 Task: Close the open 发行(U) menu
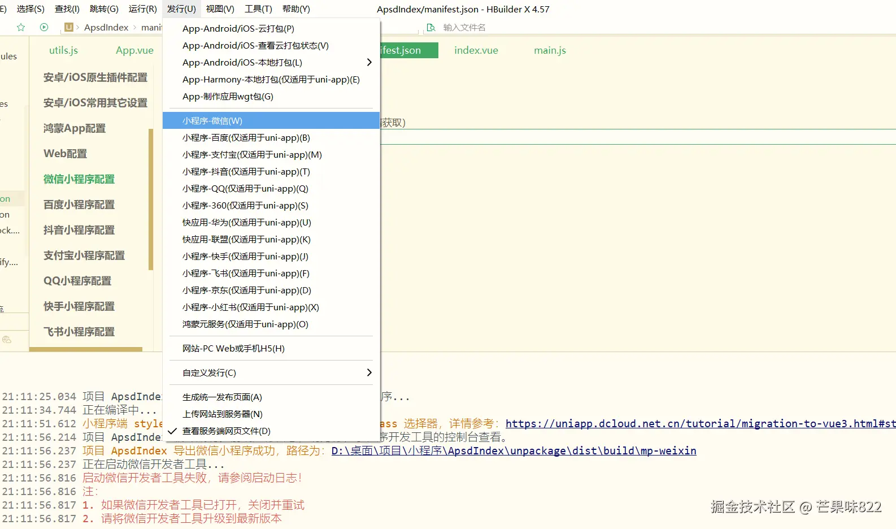tap(181, 9)
